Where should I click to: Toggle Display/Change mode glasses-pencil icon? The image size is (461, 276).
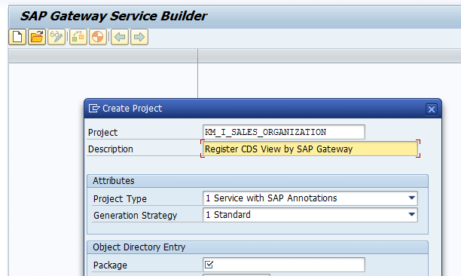click(x=56, y=37)
